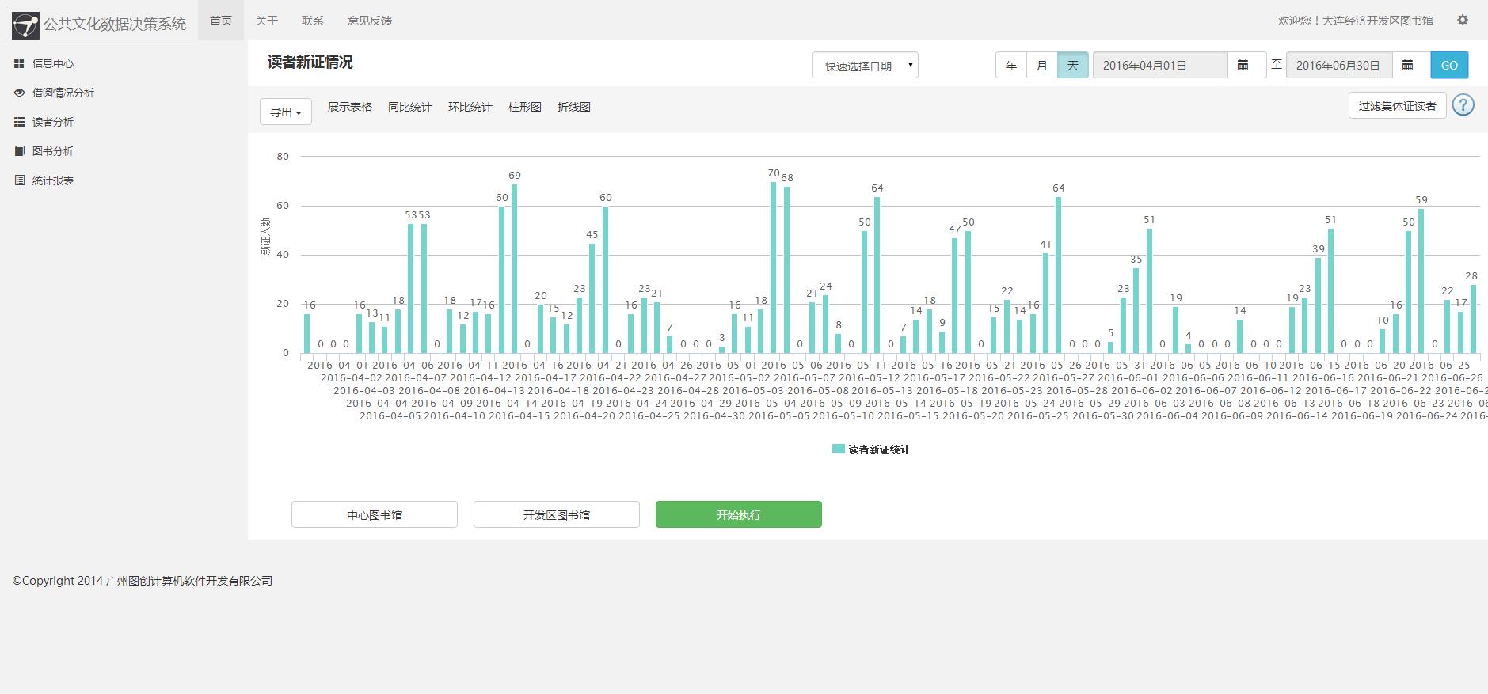Click the 读者分析 list icon
Screen dimensions: 1488x694
point(20,122)
